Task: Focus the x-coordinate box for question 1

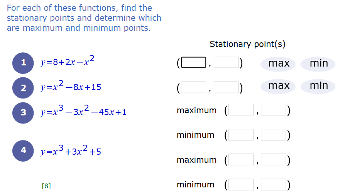Action: click(194, 63)
